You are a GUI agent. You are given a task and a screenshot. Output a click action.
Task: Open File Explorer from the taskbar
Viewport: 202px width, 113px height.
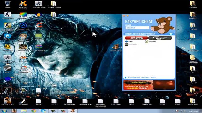[x=24, y=111]
